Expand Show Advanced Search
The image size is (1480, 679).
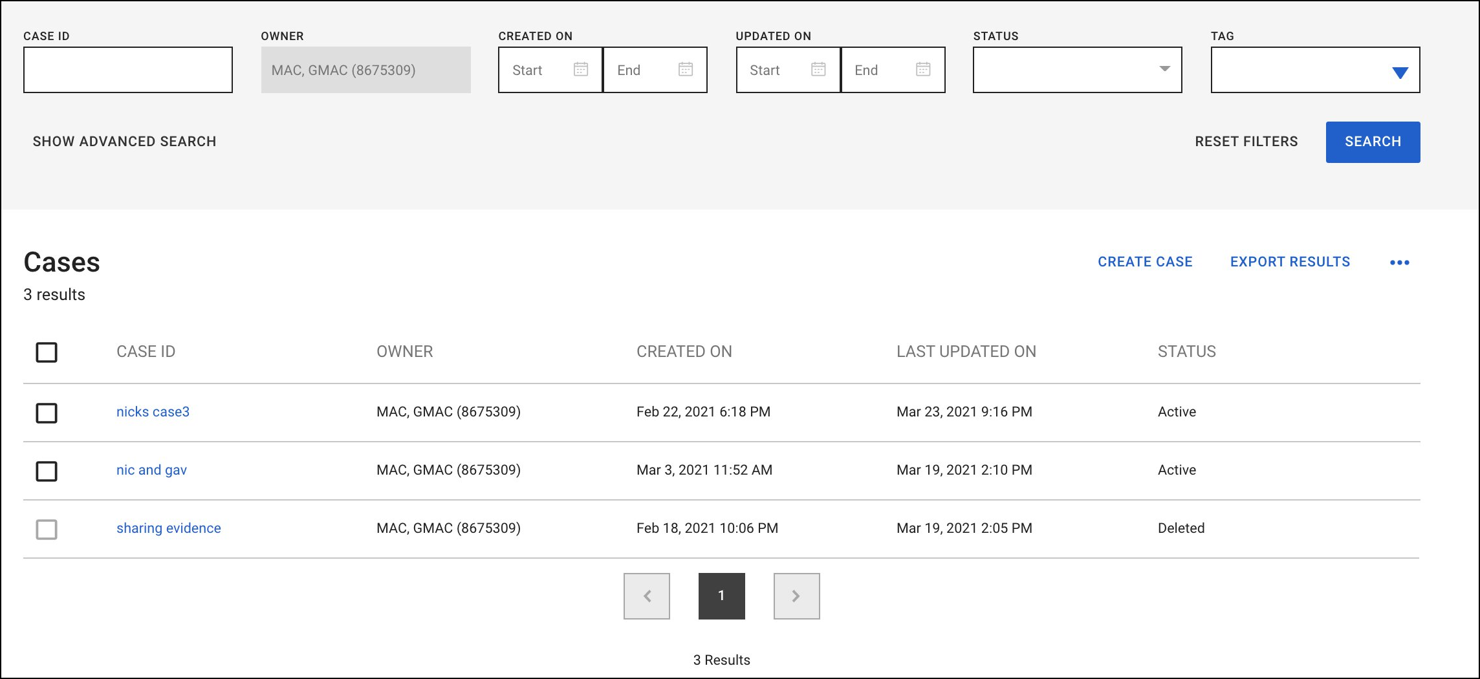pos(125,142)
